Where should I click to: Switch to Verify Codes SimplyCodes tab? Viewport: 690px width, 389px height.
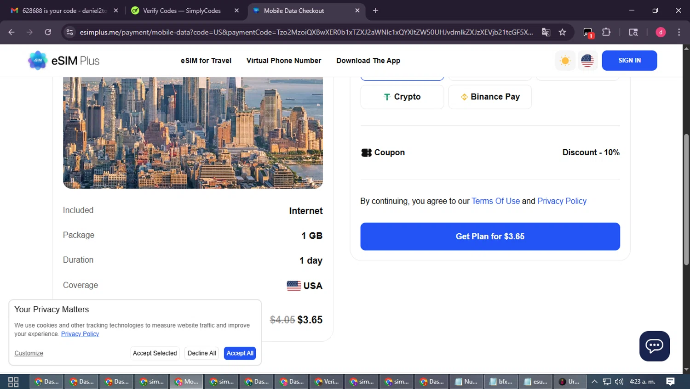(181, 11)
